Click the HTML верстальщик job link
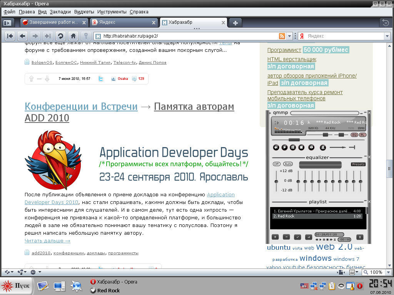Image resolution: width=394 pixels, height=295 pixels. pos(292,59)
